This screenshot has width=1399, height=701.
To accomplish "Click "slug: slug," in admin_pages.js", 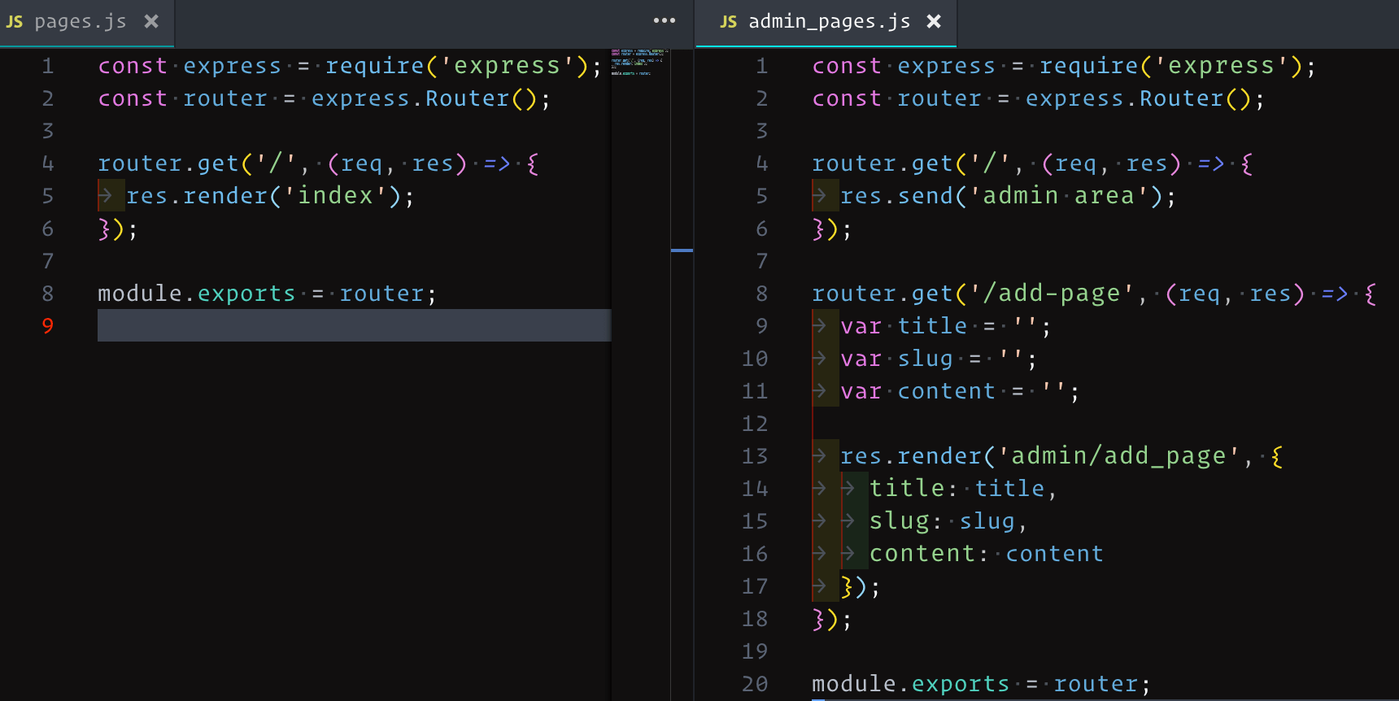I will (948, 521).
